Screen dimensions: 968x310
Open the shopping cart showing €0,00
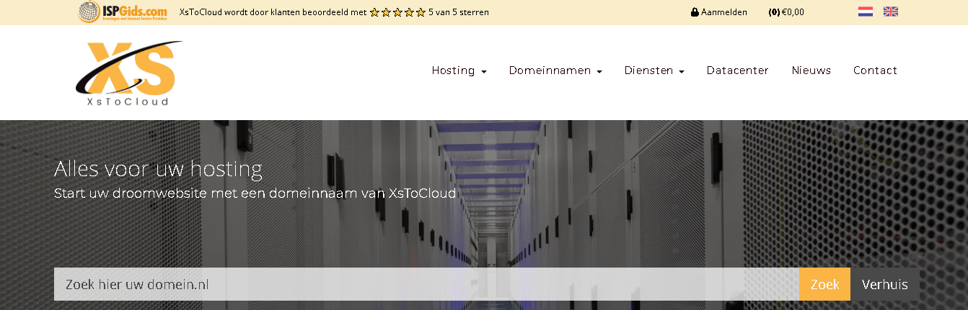(786, 12)
